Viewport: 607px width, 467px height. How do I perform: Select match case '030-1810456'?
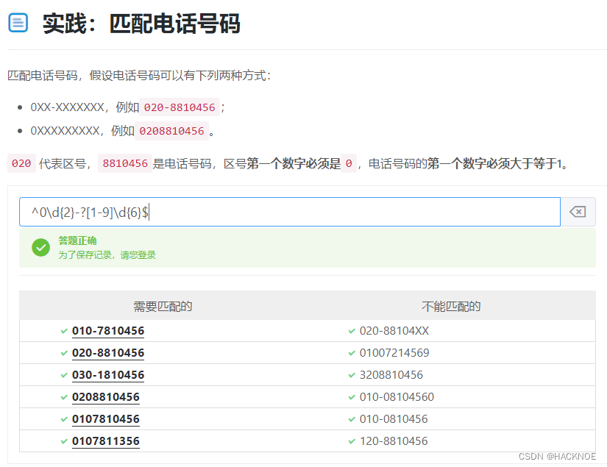coord(108,375)
